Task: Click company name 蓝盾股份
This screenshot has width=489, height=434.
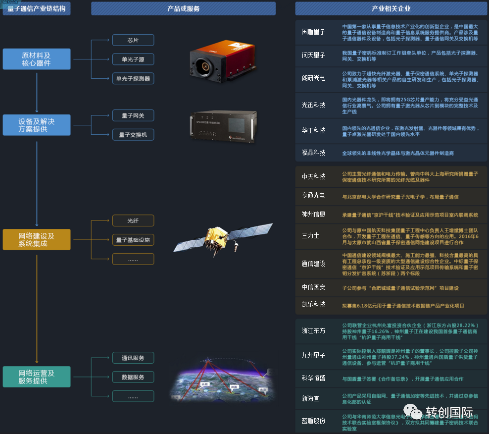Action: point(313,421)
